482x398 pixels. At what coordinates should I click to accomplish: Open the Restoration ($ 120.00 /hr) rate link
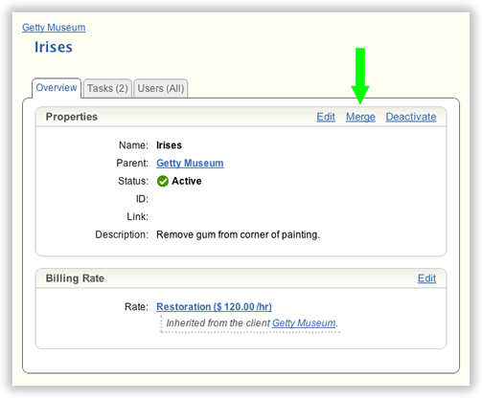click(x=214, y=307)
